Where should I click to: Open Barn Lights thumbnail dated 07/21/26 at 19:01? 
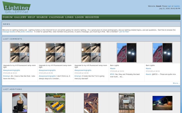pyautogui.click(x=127, y=52)
